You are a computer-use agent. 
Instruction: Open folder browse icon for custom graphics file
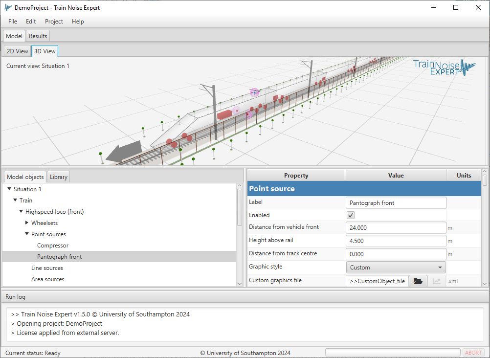click(418, 281)
